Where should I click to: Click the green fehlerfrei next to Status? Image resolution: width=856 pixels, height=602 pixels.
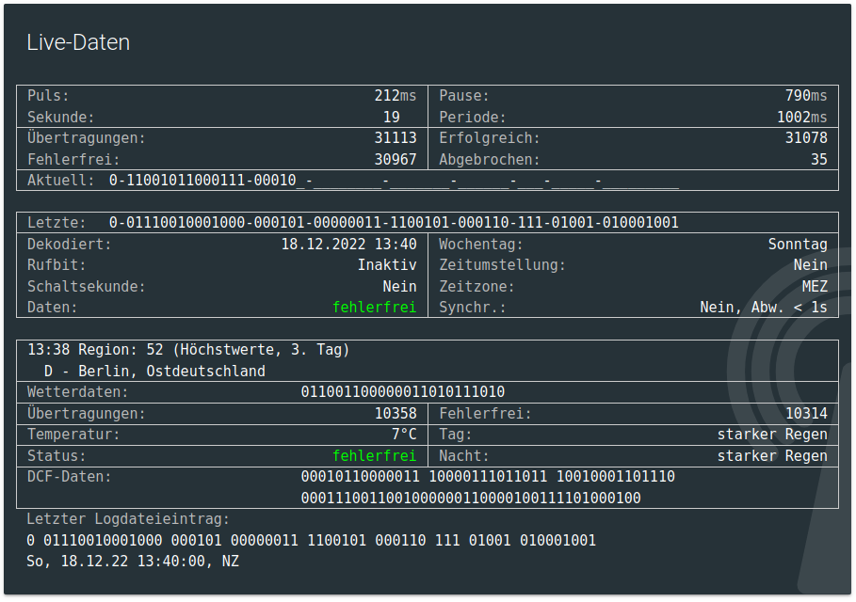tap(374, 456)
